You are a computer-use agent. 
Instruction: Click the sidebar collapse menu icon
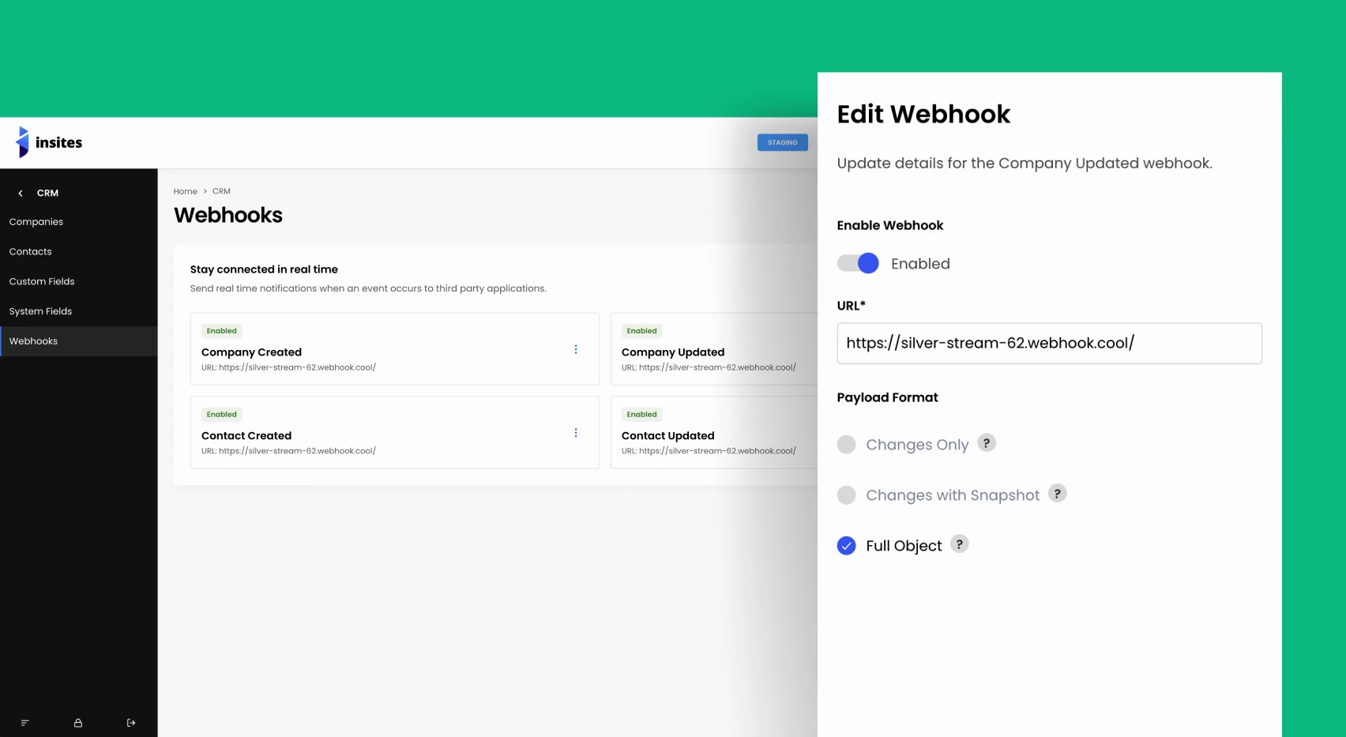point(24,723)
